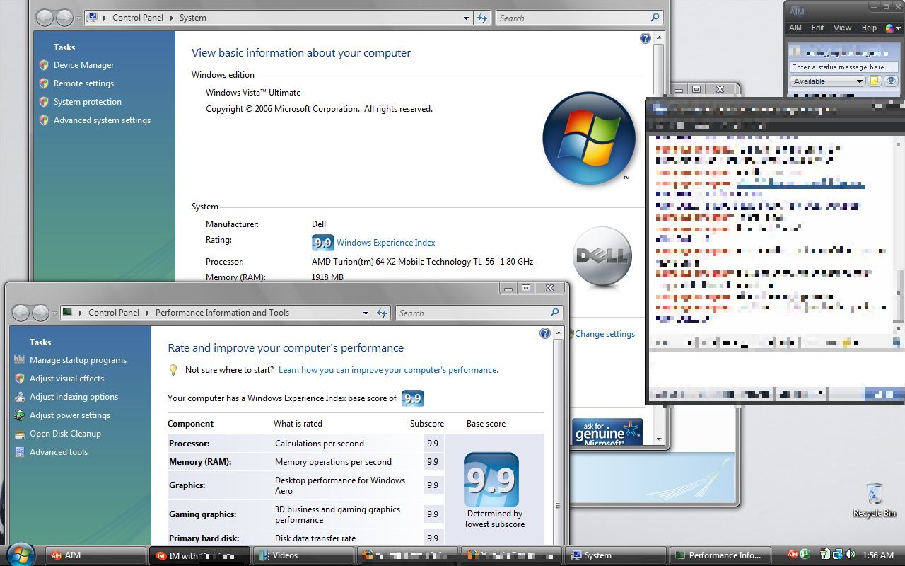The width and height of the screenshot is (905, 566).
Task: Click the power plug tray icon
Action: pos(825,555)
